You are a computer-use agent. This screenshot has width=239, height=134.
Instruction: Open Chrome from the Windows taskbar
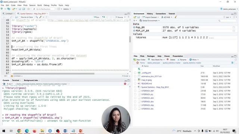pos(19,131)
